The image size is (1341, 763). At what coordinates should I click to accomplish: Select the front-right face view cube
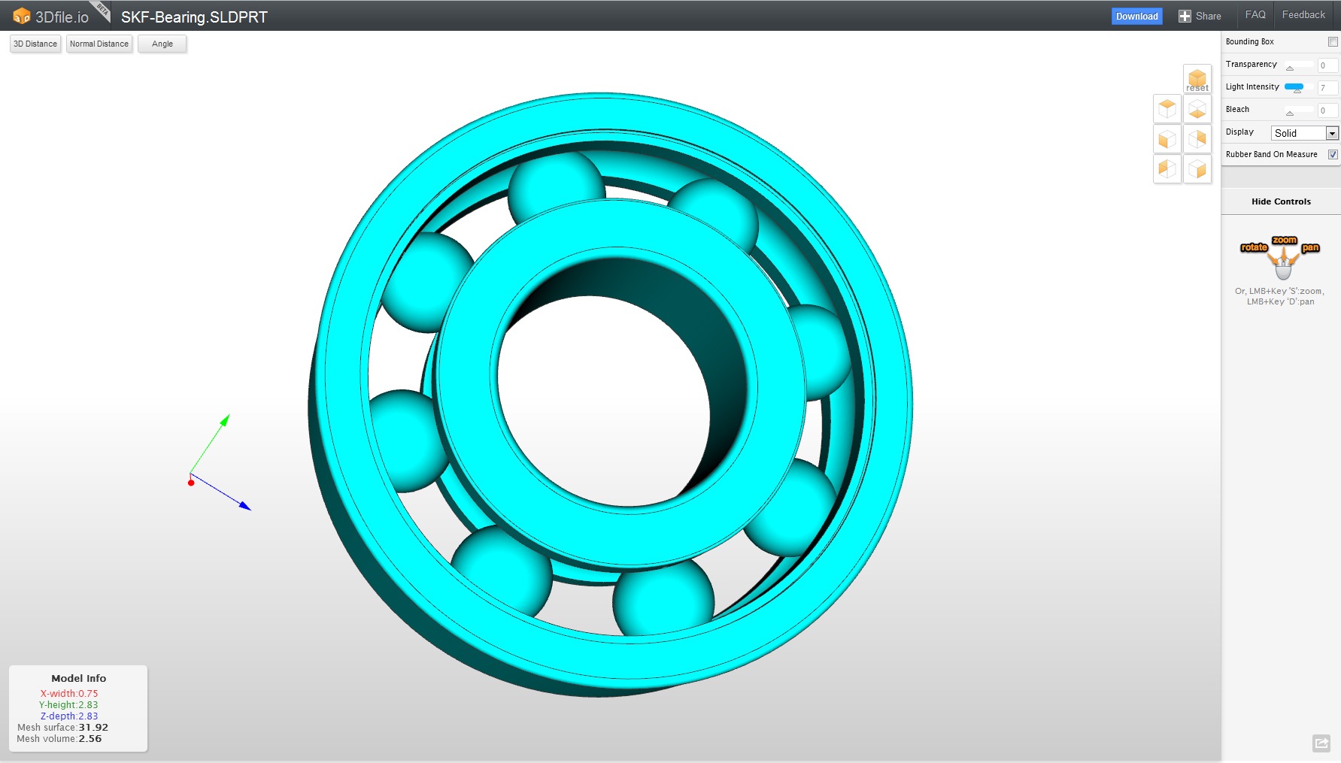(x=1197, y=169)
